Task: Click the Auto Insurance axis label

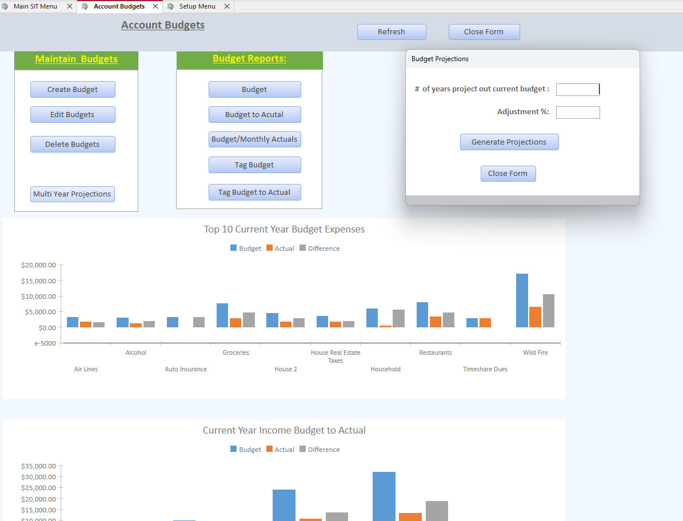Action: tap(186, 369)
